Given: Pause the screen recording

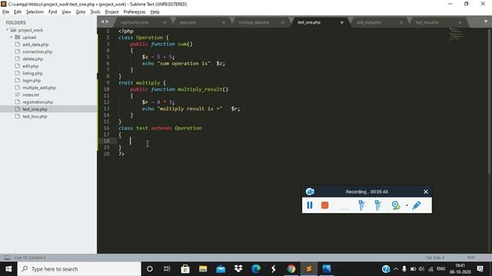Looking at the screenshot, I should 309,205.
